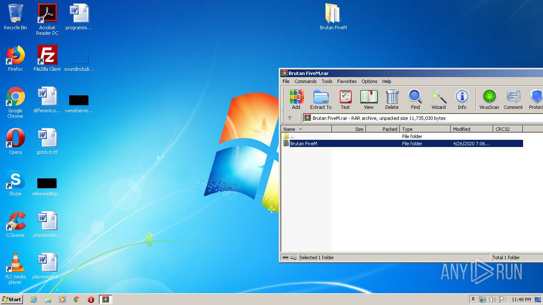
Task: Open the Tools menu
Action: coord(327,81)
